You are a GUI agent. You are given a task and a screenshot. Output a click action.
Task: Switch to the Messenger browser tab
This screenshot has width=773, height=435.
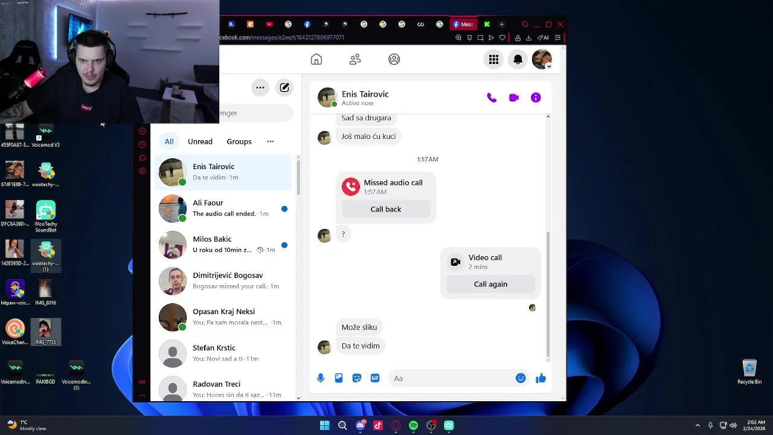tap(463, 24)
